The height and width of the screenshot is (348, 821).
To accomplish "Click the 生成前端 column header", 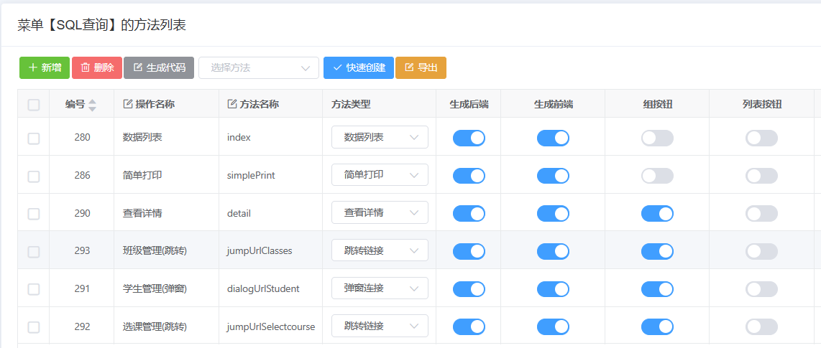I will pyautogui.click(x=553, y=104).
